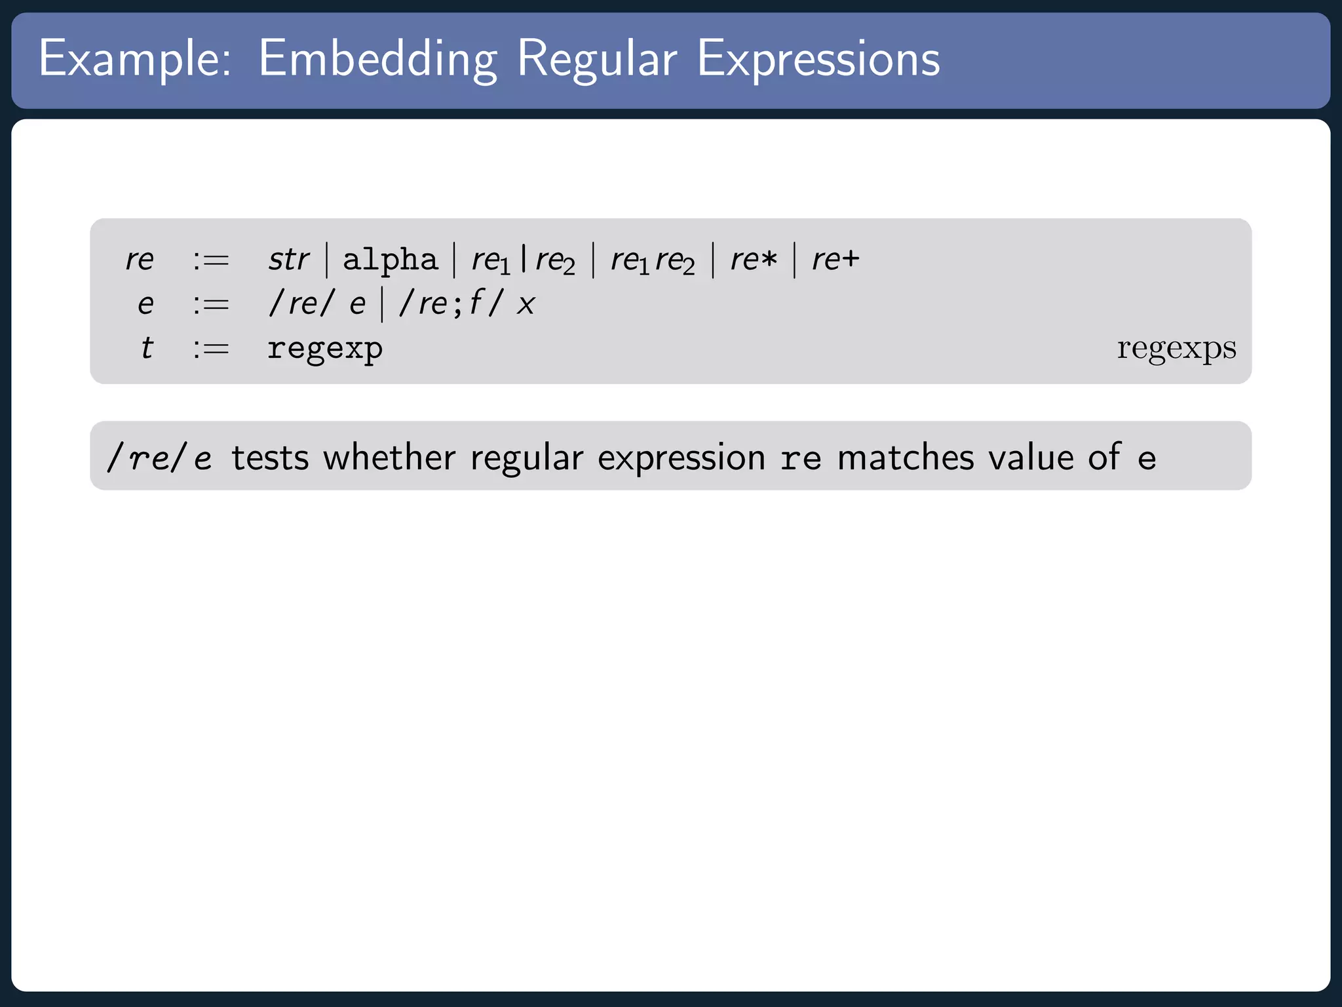The image size is (1342, 1007).
Task: Click 'value of e' at the sentence end
Action: click(x=1072, y=457)
